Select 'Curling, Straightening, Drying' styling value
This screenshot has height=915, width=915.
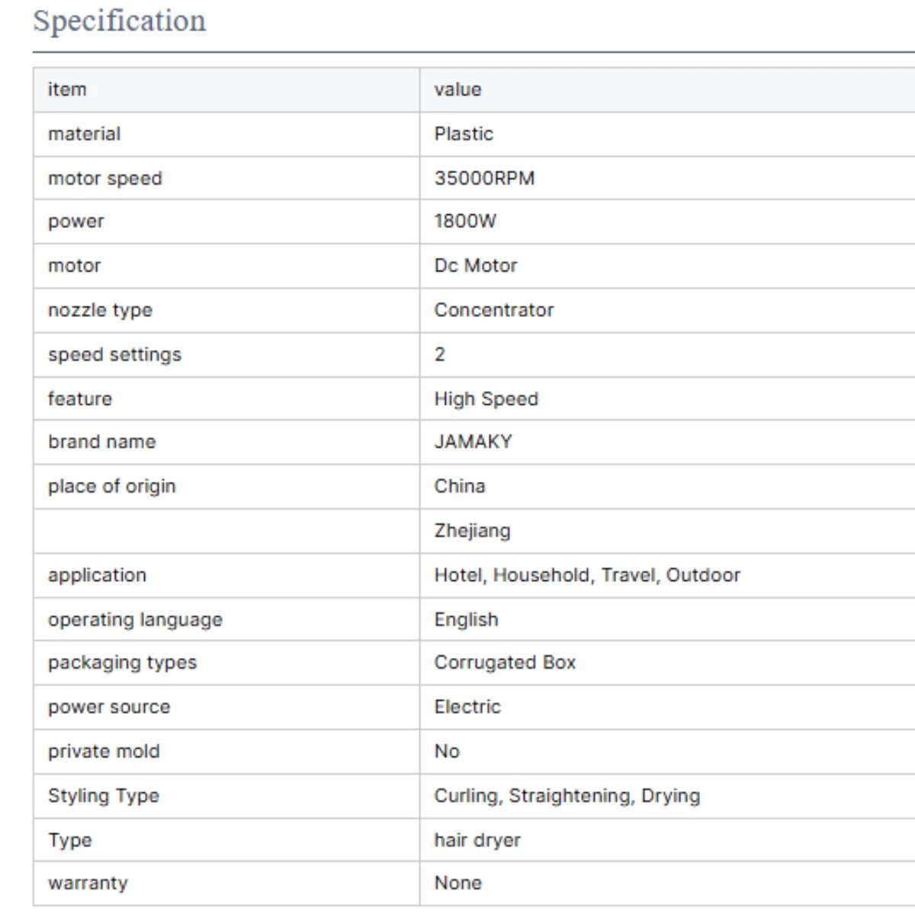coord(567,795)
